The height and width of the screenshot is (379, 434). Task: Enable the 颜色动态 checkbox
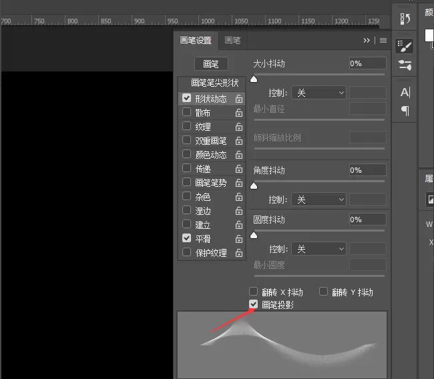pos(186,154)
